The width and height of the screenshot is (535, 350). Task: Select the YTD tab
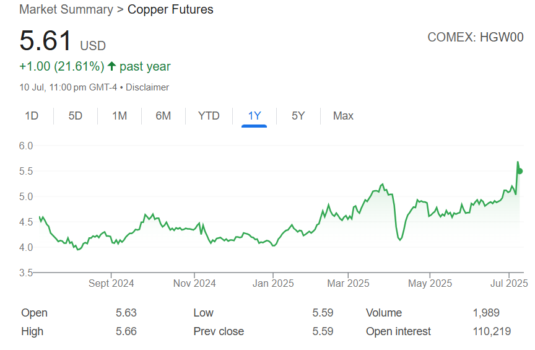point(209,116)
